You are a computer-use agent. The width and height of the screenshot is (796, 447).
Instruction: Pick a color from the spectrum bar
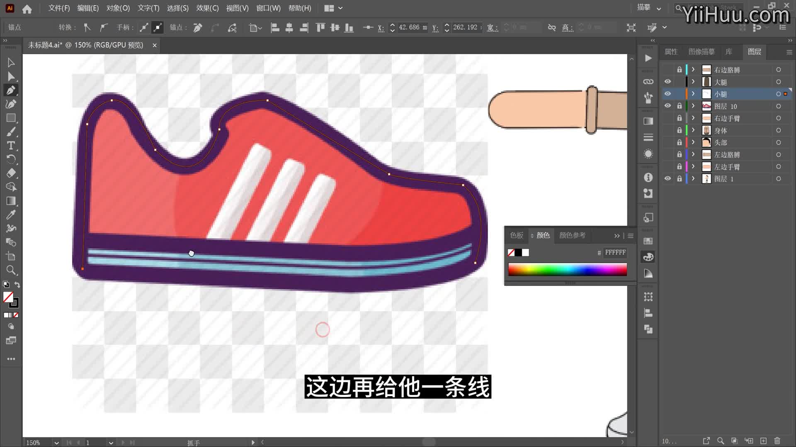[x=567, y=269]
